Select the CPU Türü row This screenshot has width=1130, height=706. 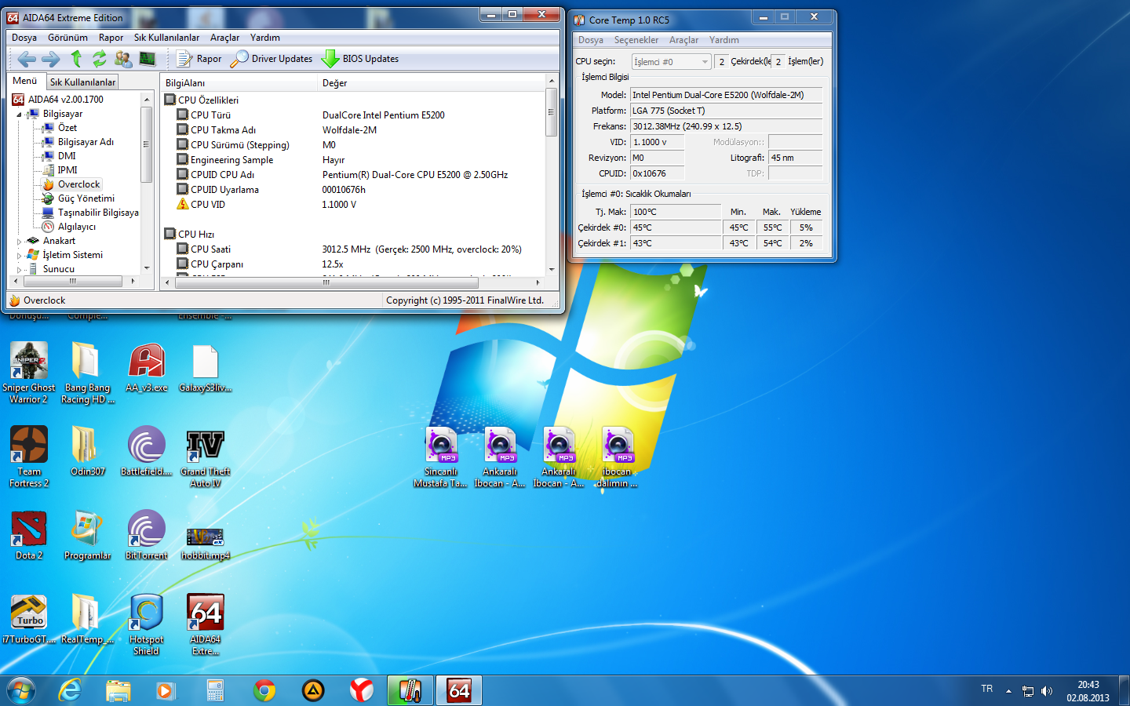point(353,115)
